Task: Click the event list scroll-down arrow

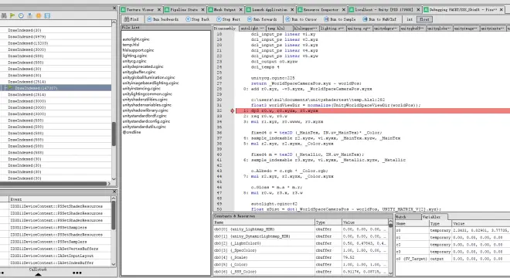Action: [x=114, y=179]
